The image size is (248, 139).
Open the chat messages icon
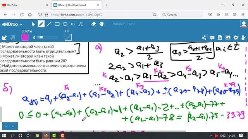coord(212,37)
